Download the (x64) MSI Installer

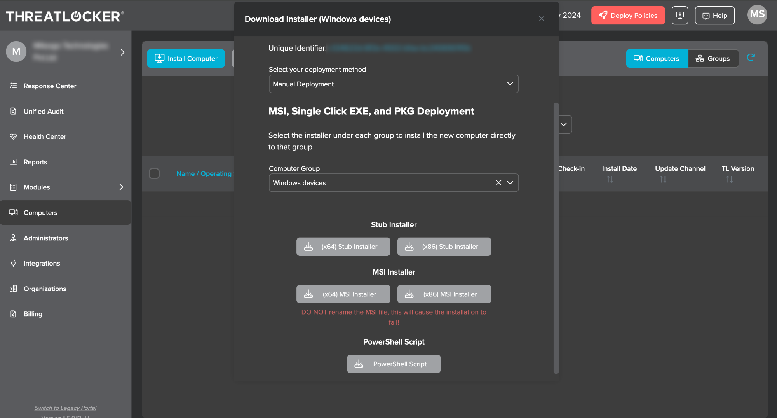343,294
